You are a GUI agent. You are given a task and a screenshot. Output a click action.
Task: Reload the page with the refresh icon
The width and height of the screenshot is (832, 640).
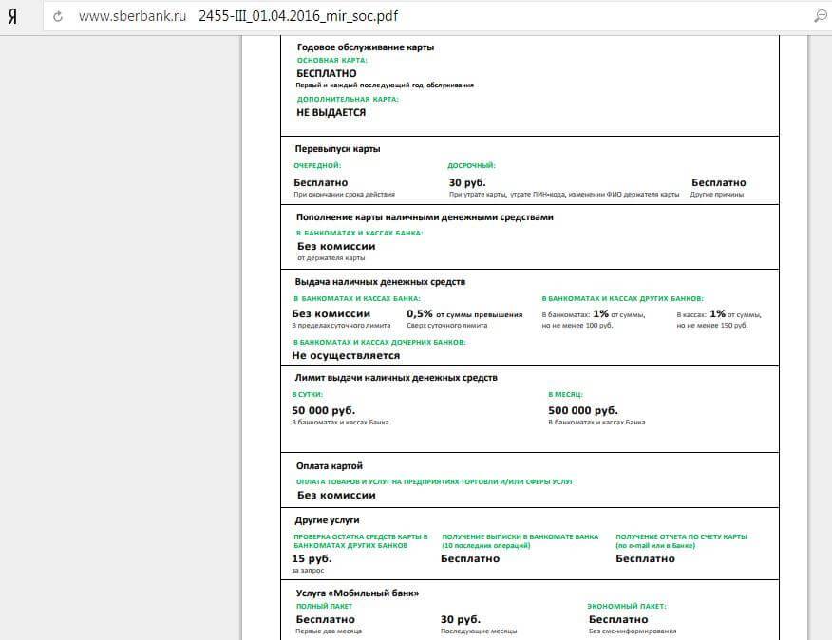(x=59, y=17)
